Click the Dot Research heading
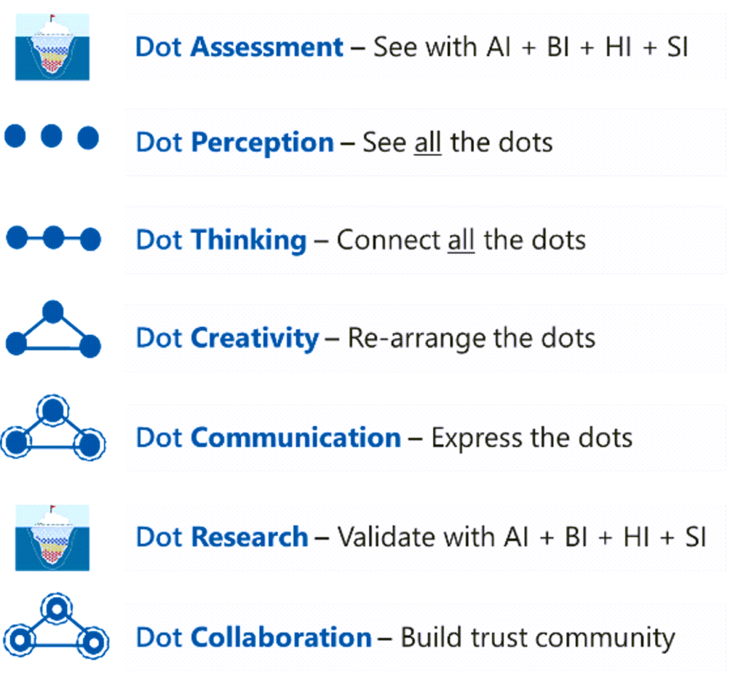The width and height of the screenshot is (741, 686). coord(222,537)
